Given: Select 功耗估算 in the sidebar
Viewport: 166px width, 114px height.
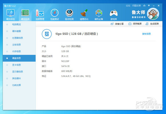Looking at the screenshot, I should point(17,85).
